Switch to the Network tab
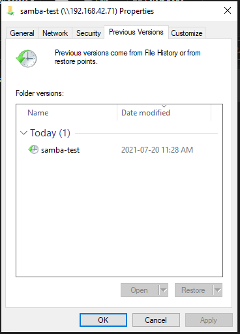Image resolution: width=240 pixels, height=334 pixels. point(55,33)
